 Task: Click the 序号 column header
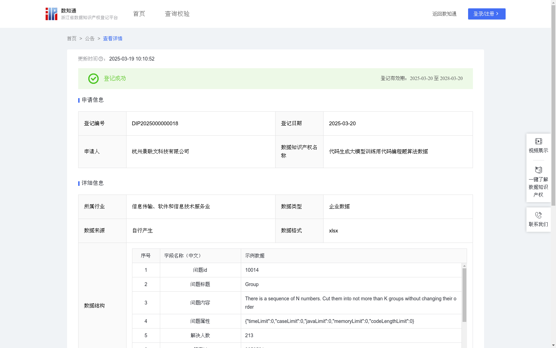[146, 256]
